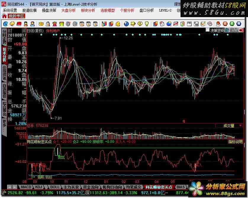Open the 系统设置 menu
Image resolution: width=248 pixels, height=198 pixels.
click(x=10, y=10)
